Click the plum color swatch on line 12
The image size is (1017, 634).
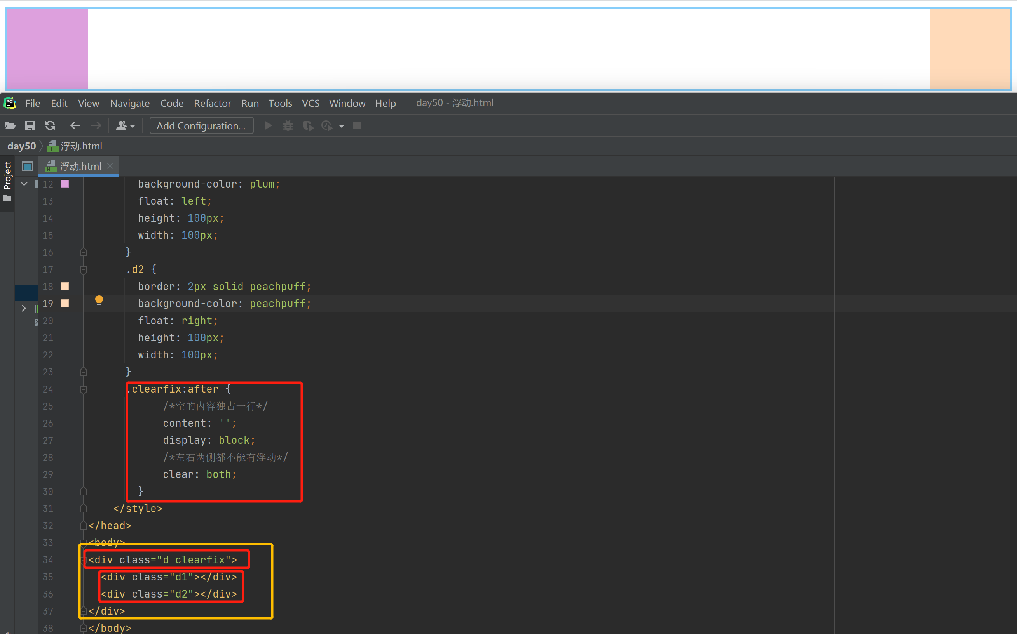[x=65, y=184]
